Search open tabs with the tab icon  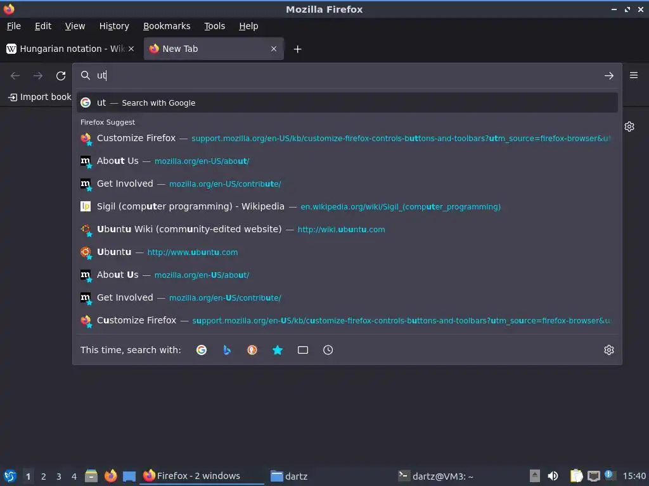click(x=303, y=350)
